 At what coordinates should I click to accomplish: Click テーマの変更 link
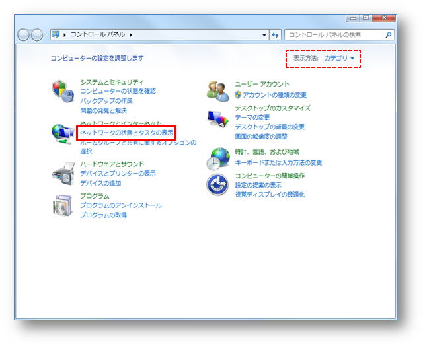point(252,118)
